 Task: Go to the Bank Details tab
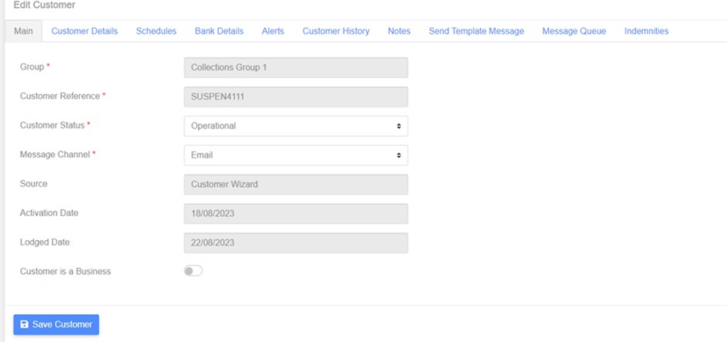219,31
